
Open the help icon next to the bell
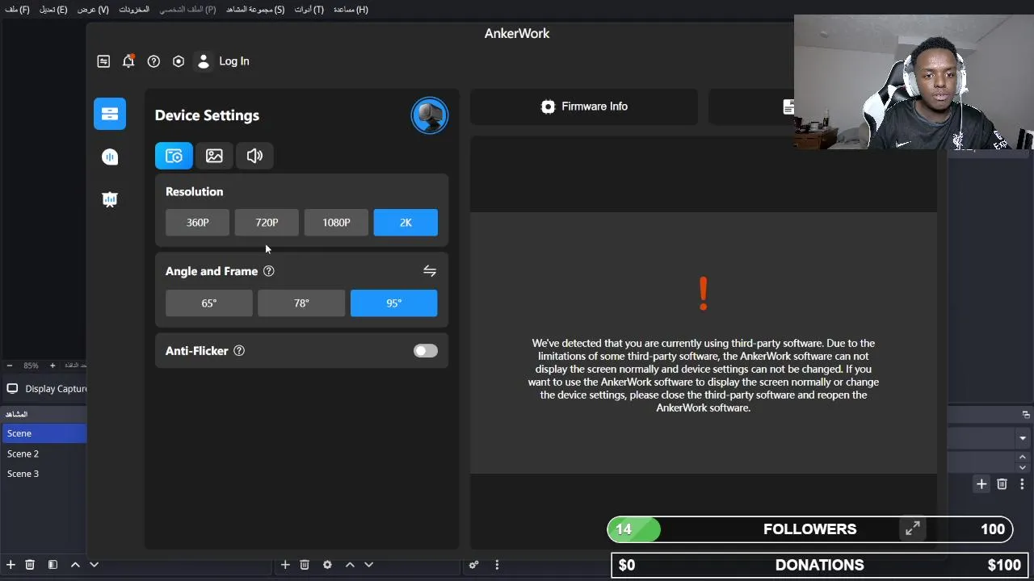153,61
